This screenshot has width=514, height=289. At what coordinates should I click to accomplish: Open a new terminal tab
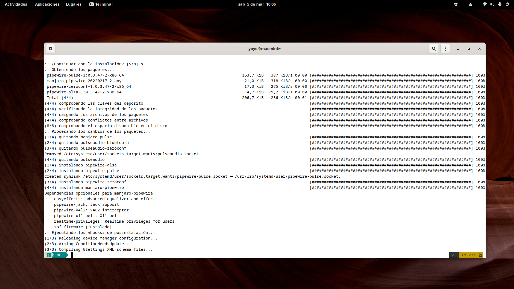[x=51, y=49]
